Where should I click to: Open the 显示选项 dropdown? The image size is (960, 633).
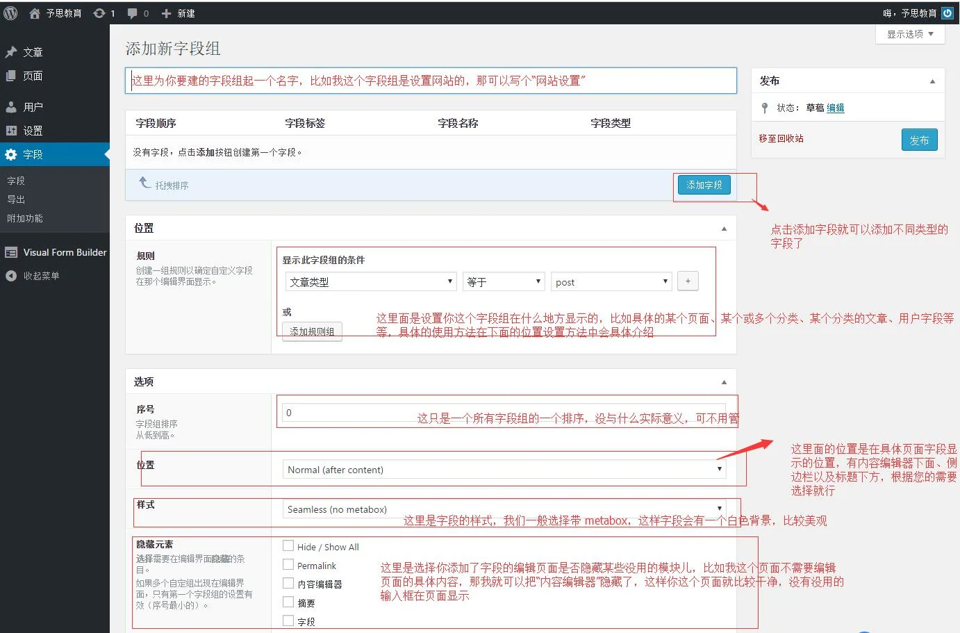pyautogui.click(x=909, y=34)
